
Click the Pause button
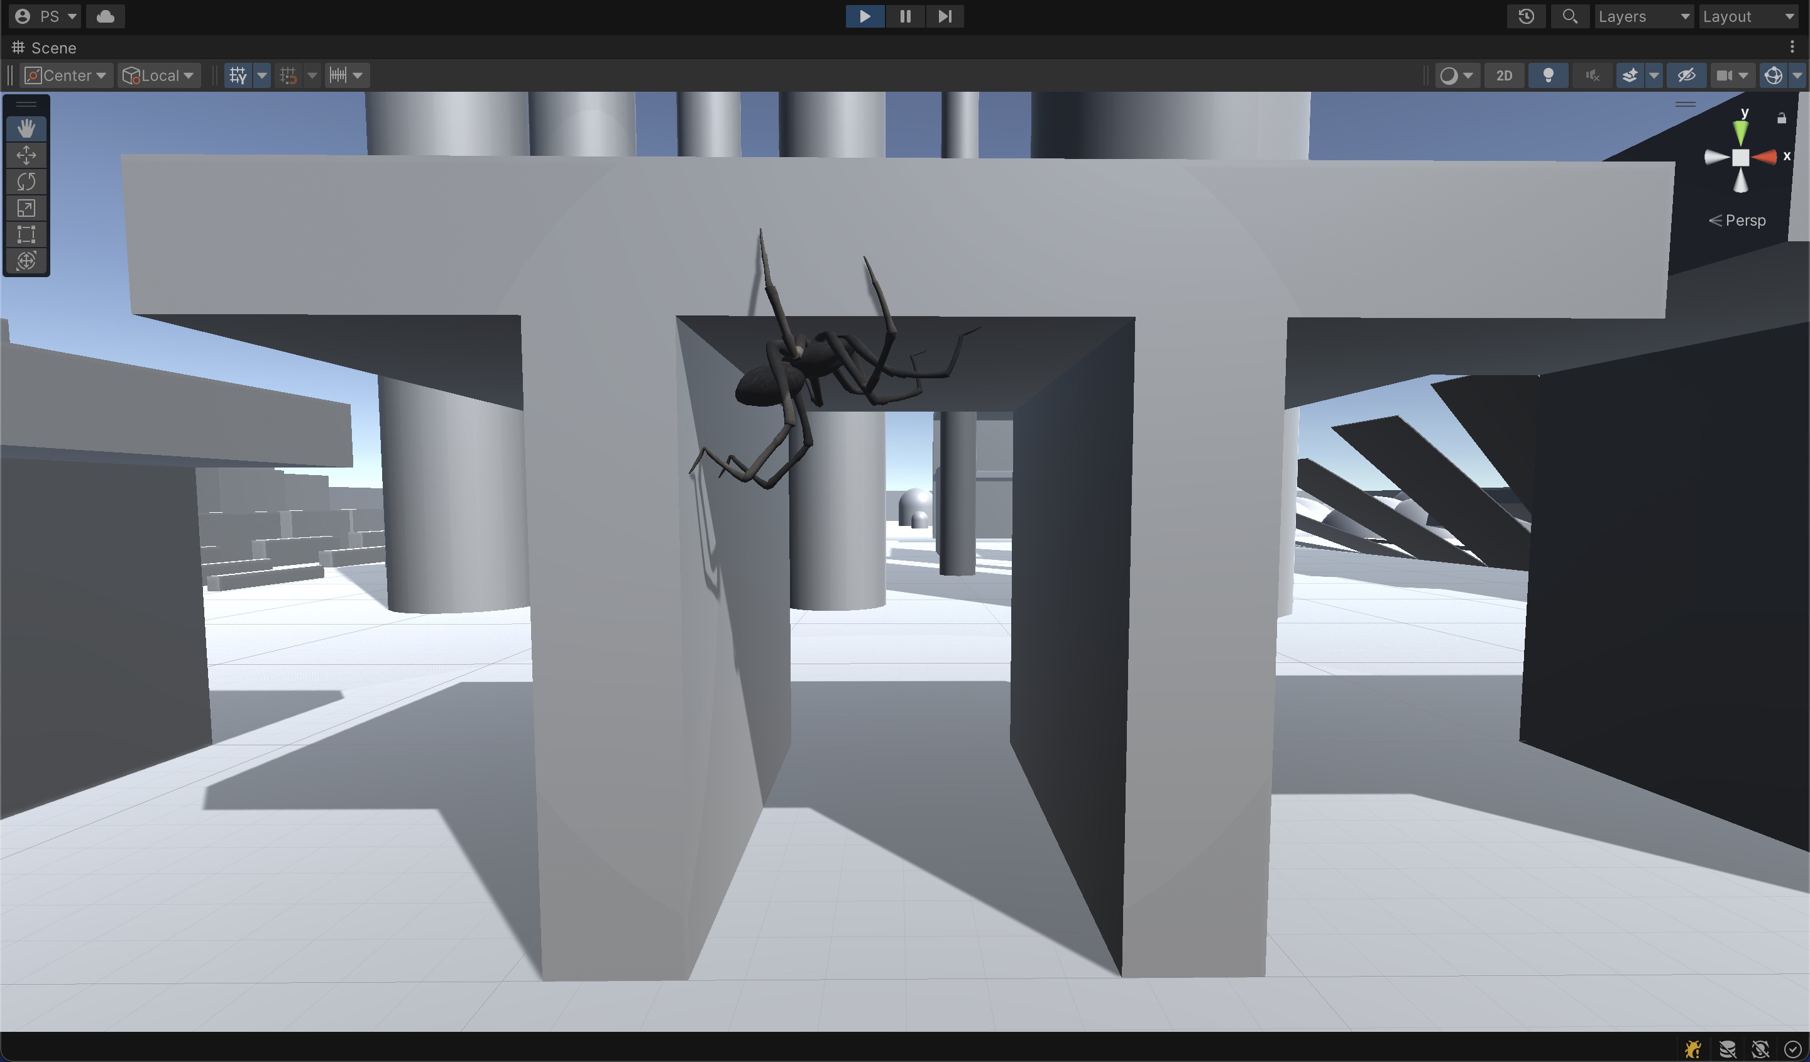pos(905,16)
